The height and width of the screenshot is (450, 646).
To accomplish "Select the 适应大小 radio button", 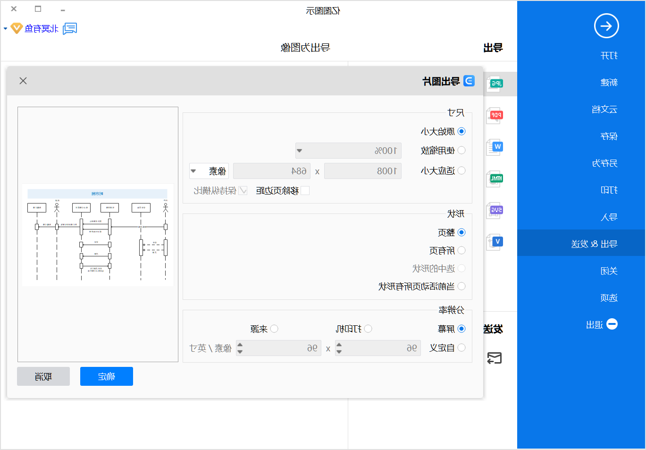I will 461,170.
